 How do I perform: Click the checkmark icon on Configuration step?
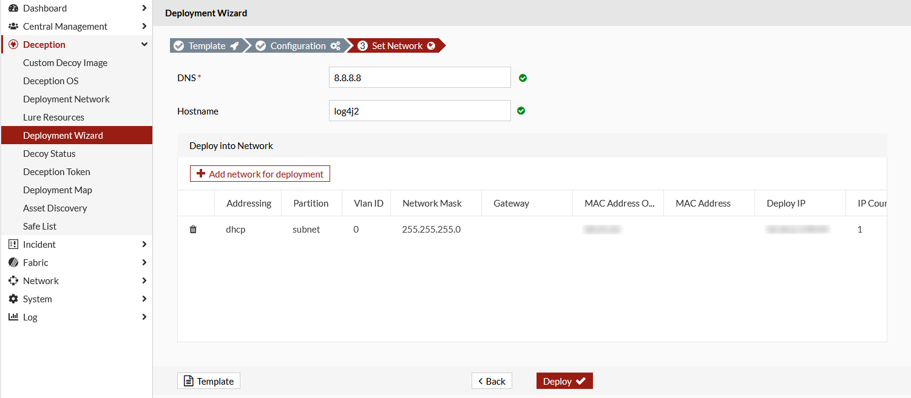260,46
